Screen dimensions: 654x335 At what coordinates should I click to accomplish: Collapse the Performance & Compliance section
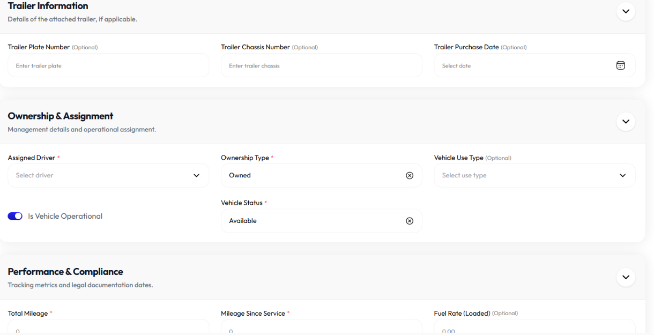point(626,277)
